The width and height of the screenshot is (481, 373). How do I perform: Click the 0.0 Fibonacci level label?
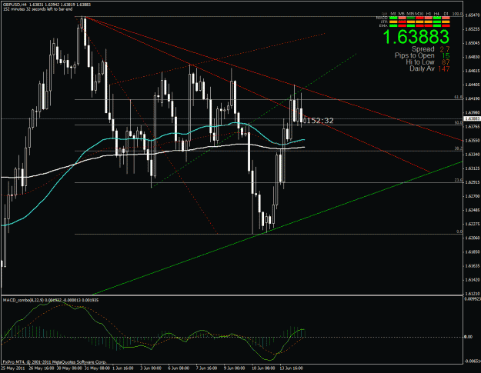[x=459, y=231]
